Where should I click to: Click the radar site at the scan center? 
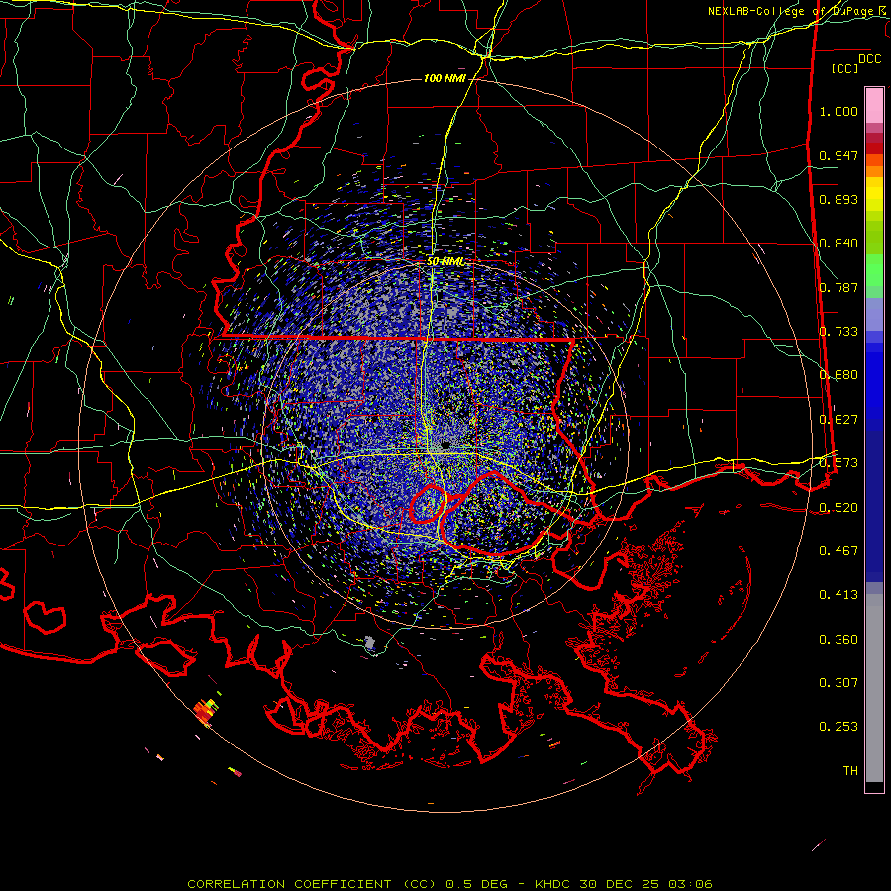click(x=446, y=445)
